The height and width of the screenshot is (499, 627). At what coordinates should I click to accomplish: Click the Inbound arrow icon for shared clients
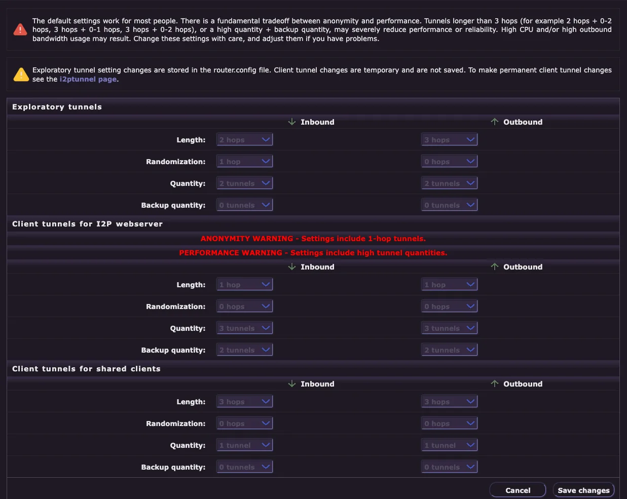(292, 383)
